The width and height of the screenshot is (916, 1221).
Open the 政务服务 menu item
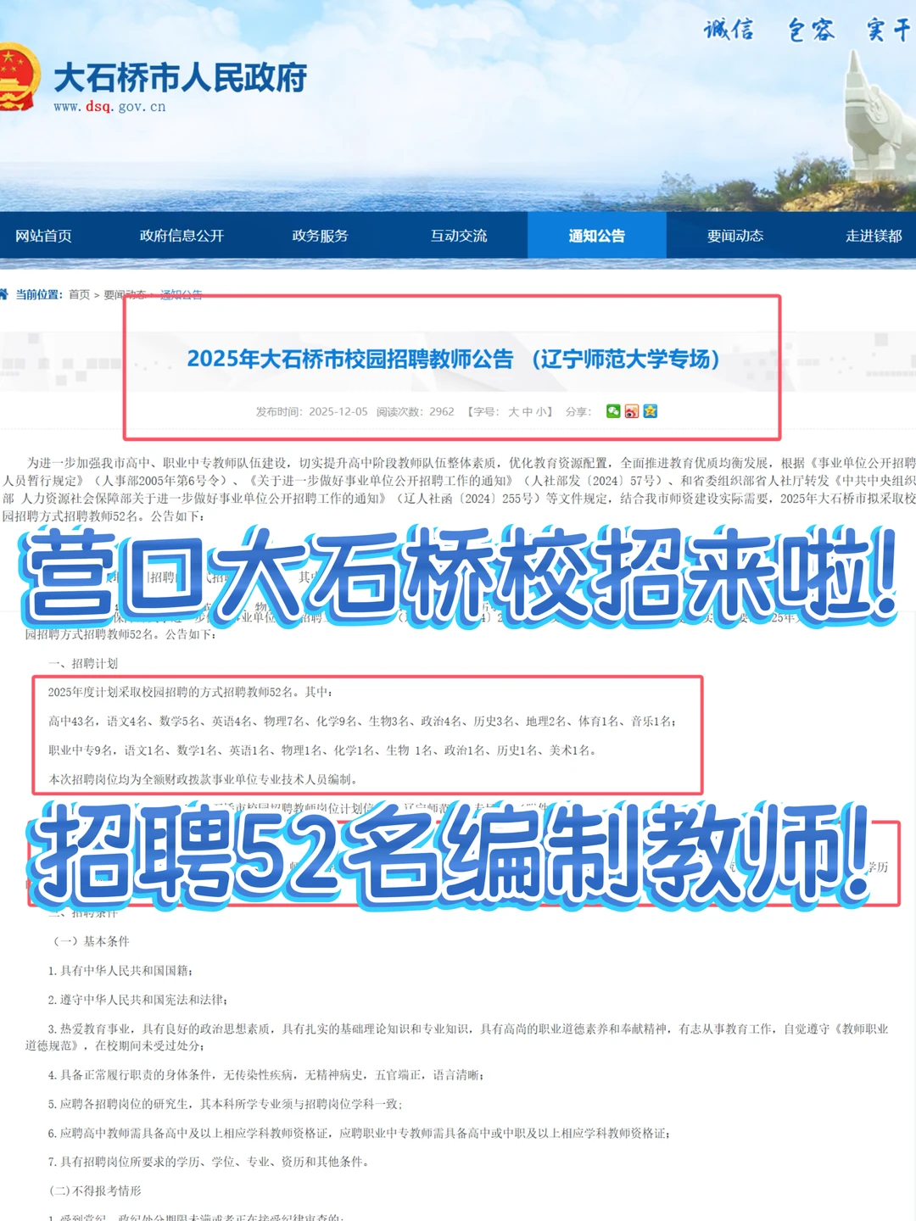(320, 236)
